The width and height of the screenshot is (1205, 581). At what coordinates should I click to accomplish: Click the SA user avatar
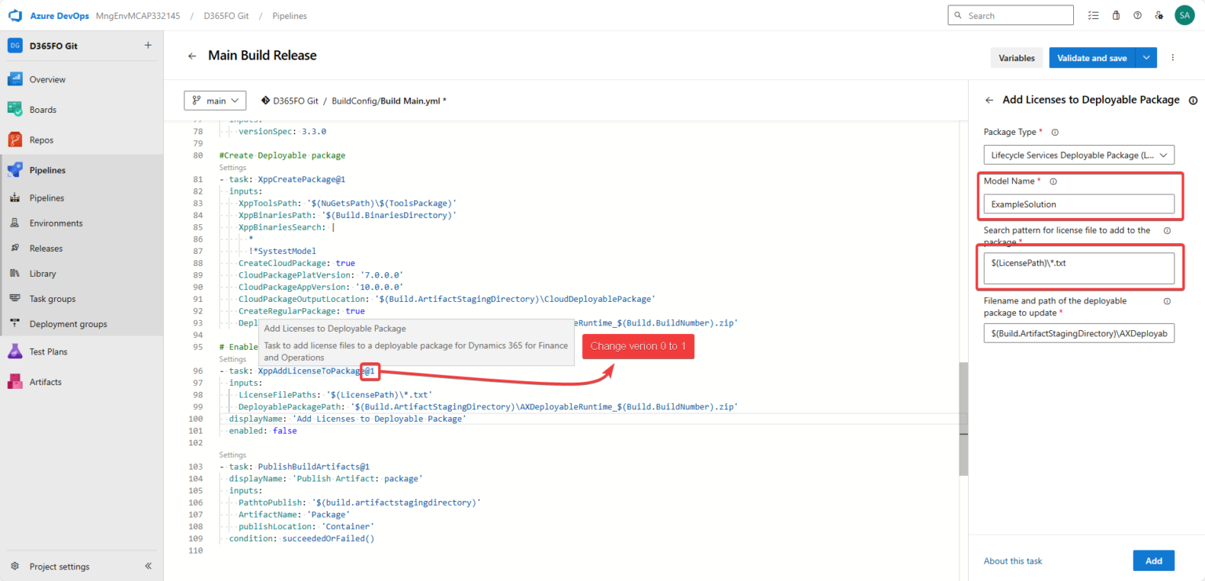coord(1184,16)
